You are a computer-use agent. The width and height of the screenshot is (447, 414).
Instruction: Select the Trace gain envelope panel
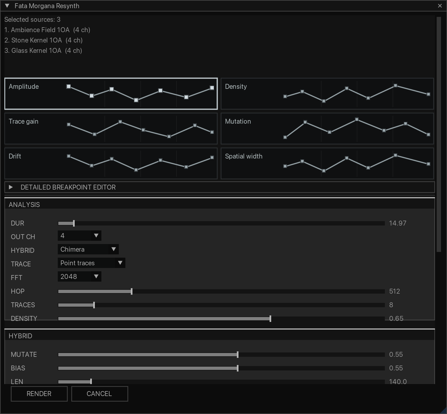pyautogui.click(x=111, y=129)
